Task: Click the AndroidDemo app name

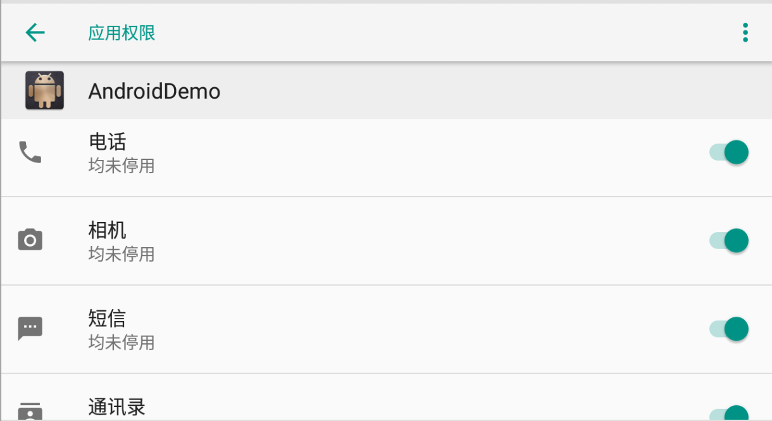Action: pyautogui.click(x=154, y=92)
